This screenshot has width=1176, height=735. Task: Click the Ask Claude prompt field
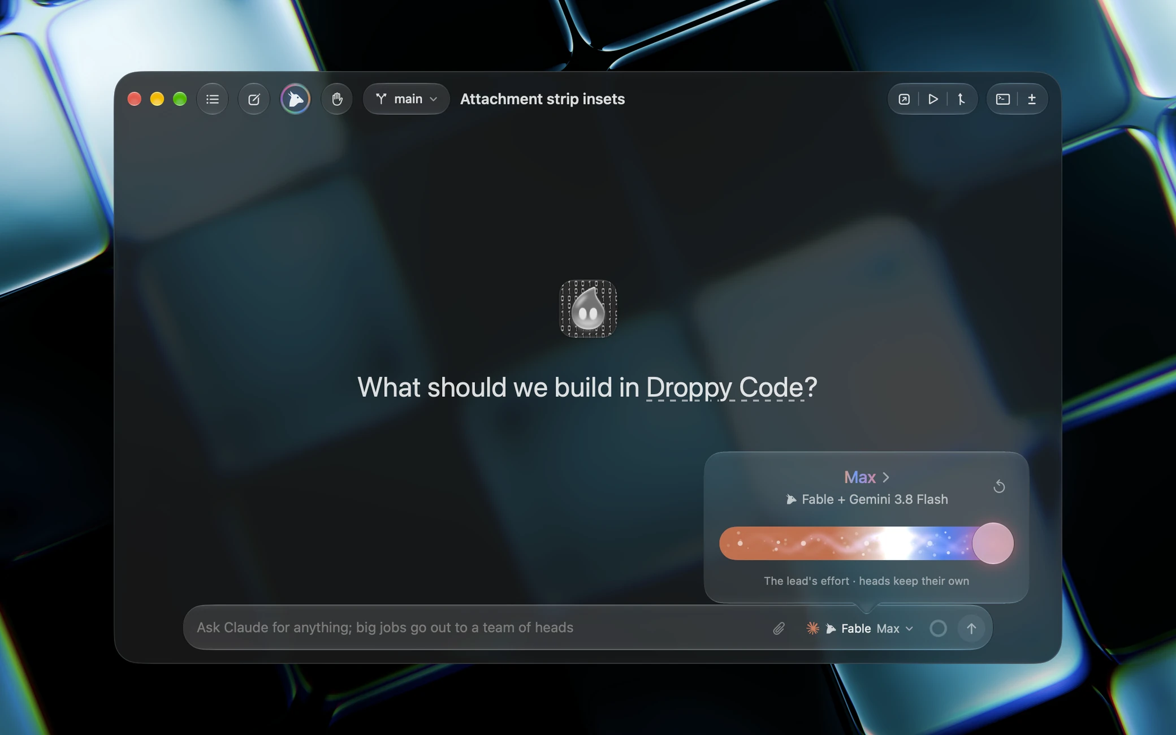(x=478, y=628)
